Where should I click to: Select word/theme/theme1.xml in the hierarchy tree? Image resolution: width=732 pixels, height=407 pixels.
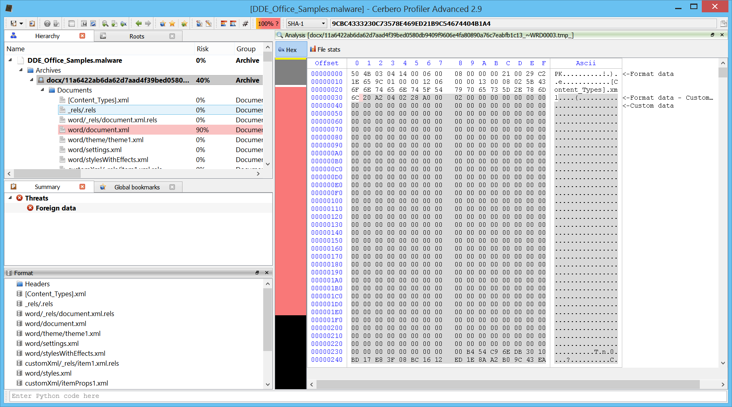105,140
